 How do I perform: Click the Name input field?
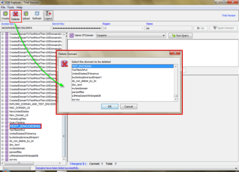[169, 28]
